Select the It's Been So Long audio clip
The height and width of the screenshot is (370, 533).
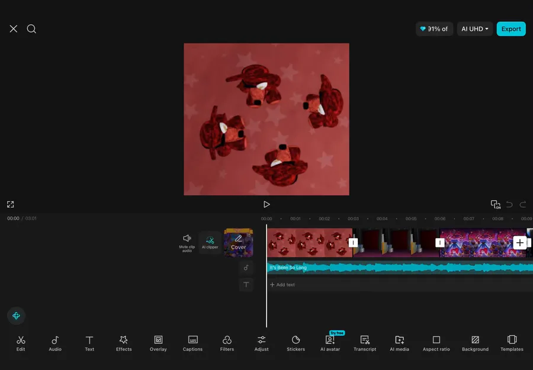(400, 268)
